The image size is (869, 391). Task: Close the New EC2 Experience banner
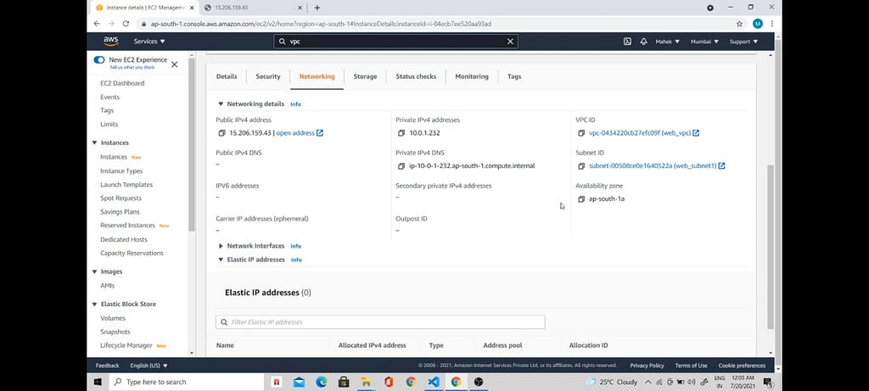[x=174, y=64]
